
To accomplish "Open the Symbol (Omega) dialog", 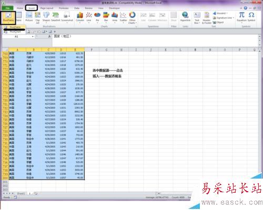I will (251, 17).
